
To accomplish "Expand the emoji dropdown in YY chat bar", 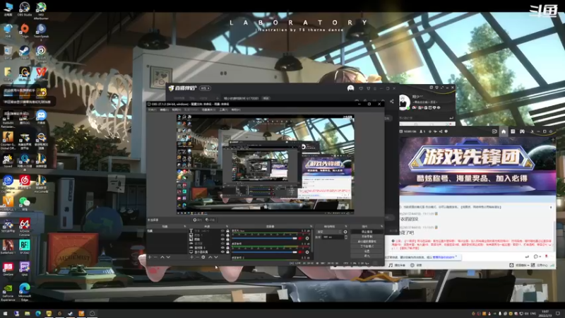I will point(540,257).
